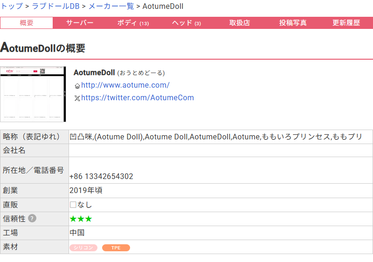Screen dimensions: 373x262
Task: Open the ボディ (13) tab
Action: point(133,23)
